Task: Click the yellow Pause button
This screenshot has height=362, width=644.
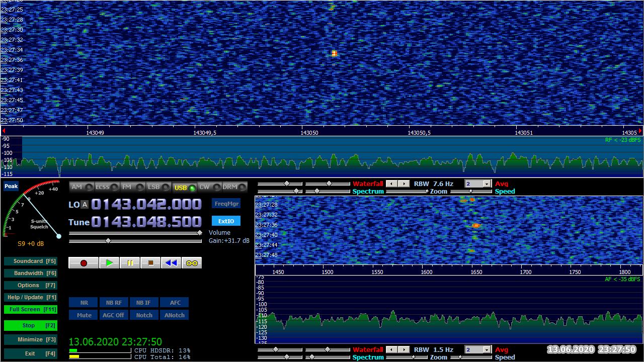Action: click(x=130, y=263)
